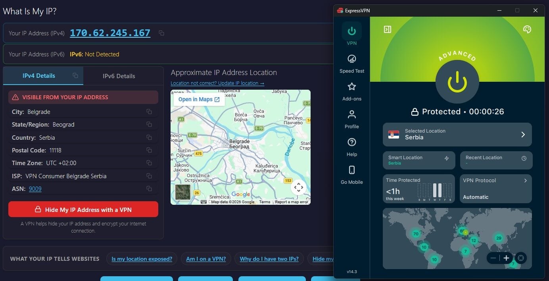The height and width of the screenshot is (281, 549).
Task: Switch to the IPv4 Details tab
Action: pos(43,75)
